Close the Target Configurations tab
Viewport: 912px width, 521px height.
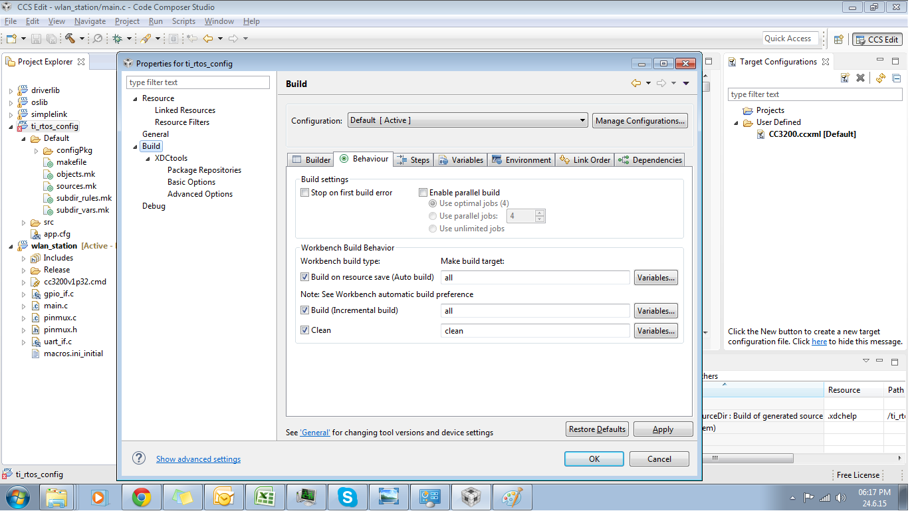pyautogui.click(x=826, y=62)
